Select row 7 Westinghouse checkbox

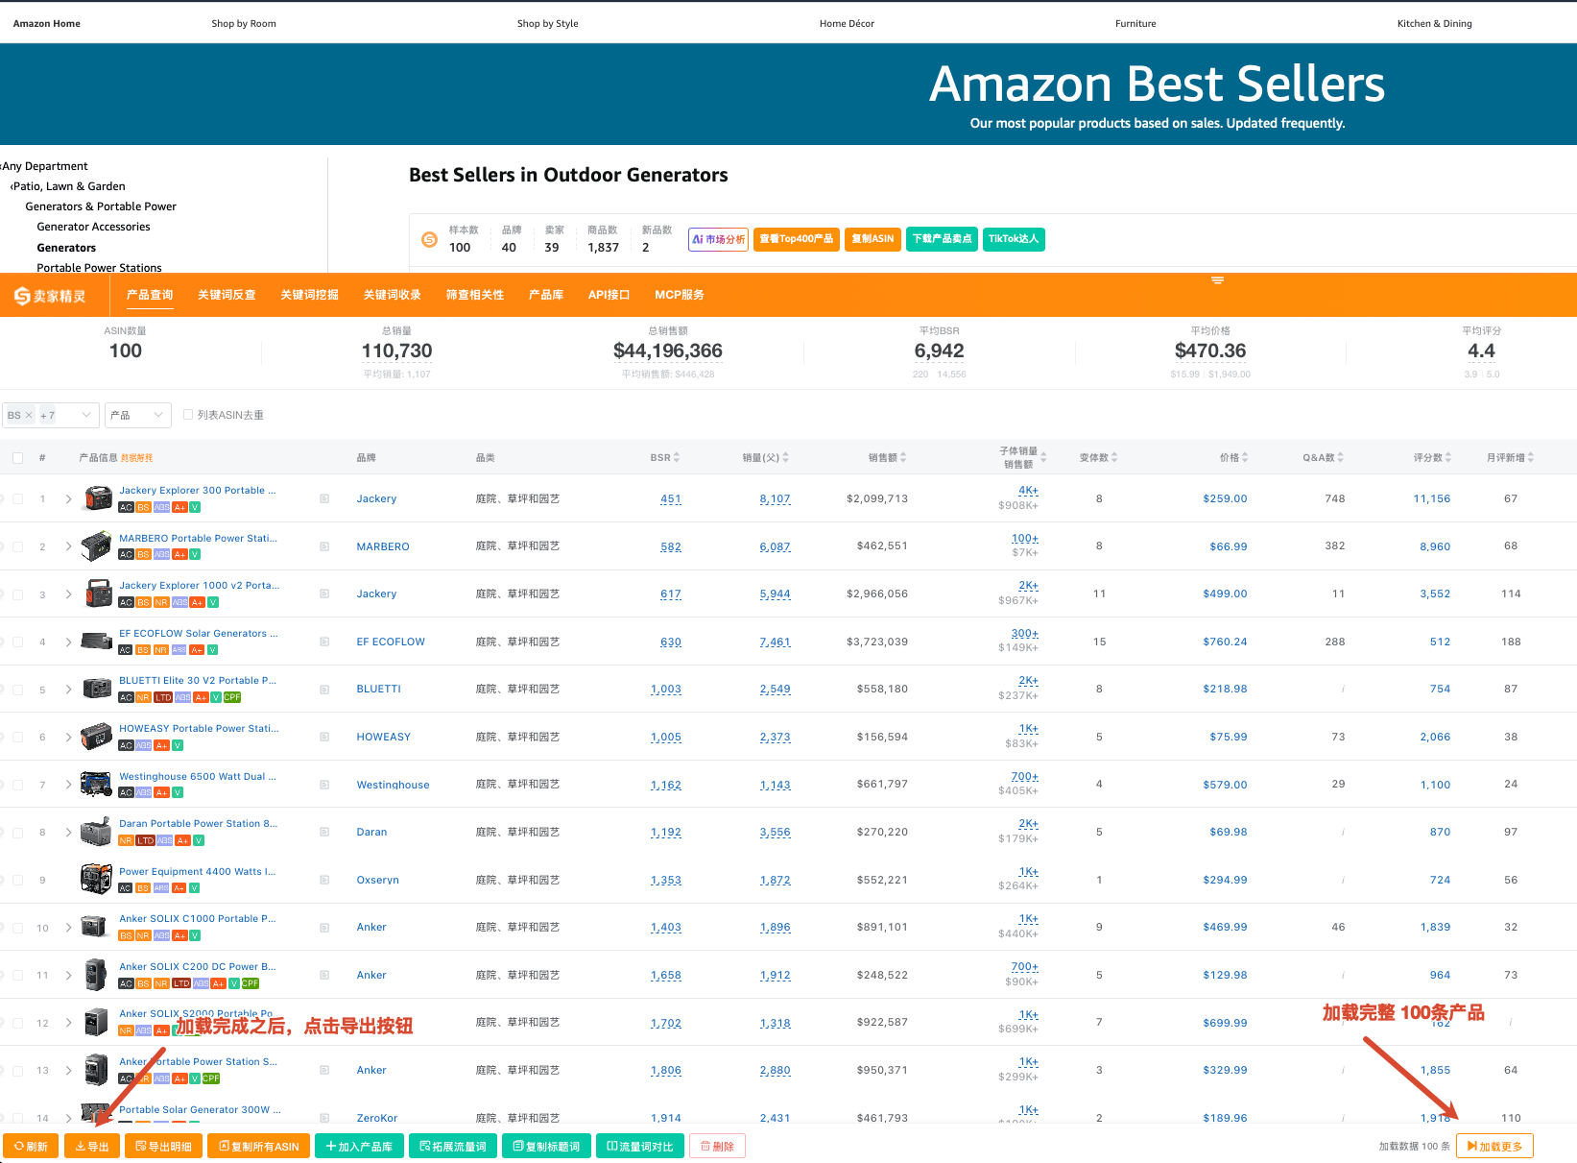click(x=17, y=785)
